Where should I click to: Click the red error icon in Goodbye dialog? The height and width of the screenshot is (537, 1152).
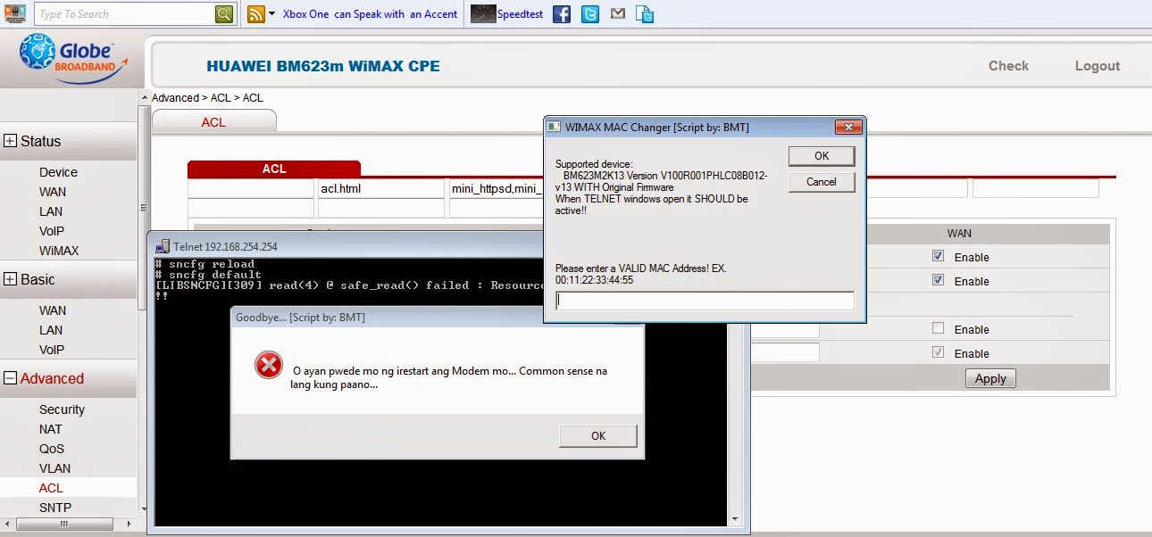[268, 365]
